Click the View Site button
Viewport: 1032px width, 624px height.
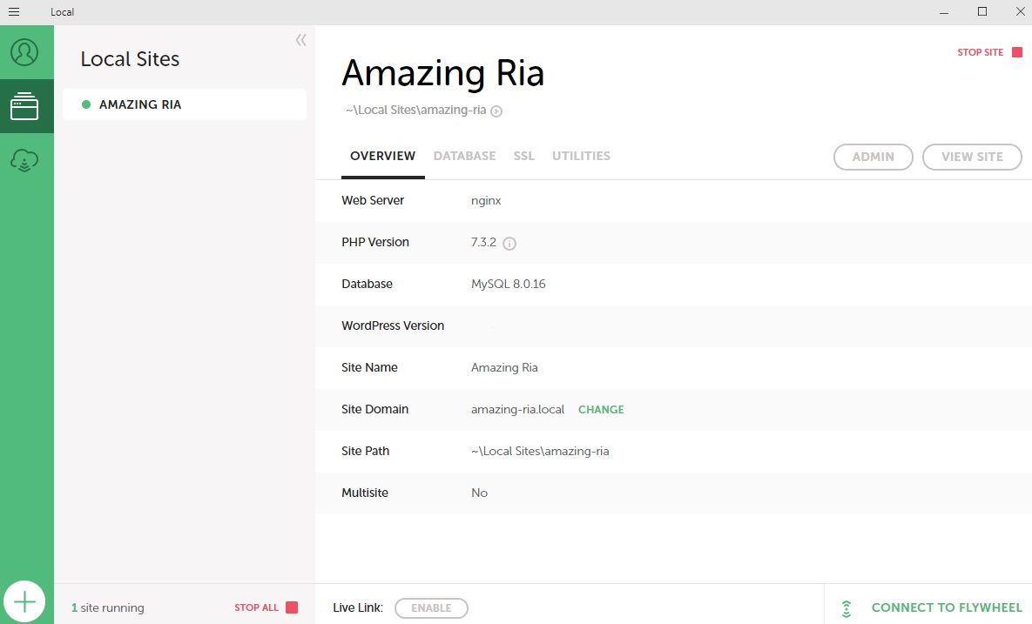972,157
